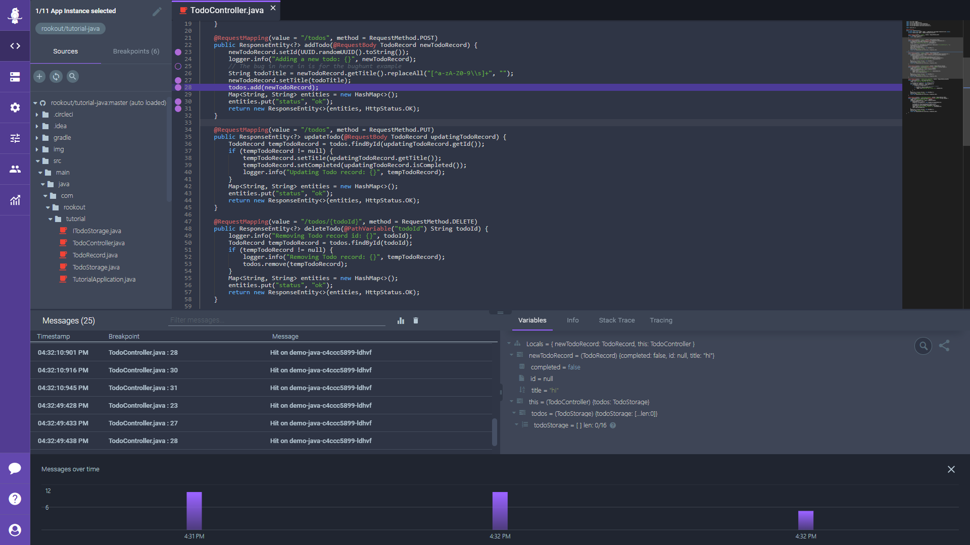Toggle the messages histogram chart icon
The image size is (970, 545).
click(x=401, y=320)
